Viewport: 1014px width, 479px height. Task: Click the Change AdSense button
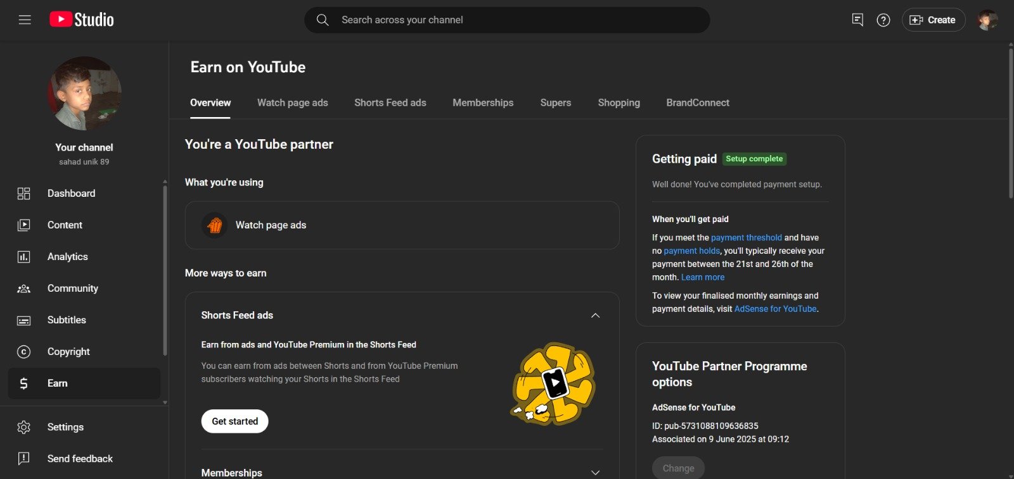(678, 468)
